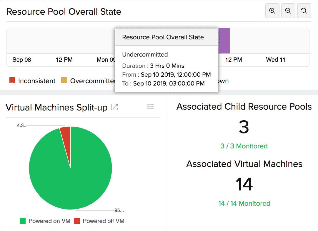Open the 3 / 3 Monitored link
318x231 pixels.
click(244, 146)
